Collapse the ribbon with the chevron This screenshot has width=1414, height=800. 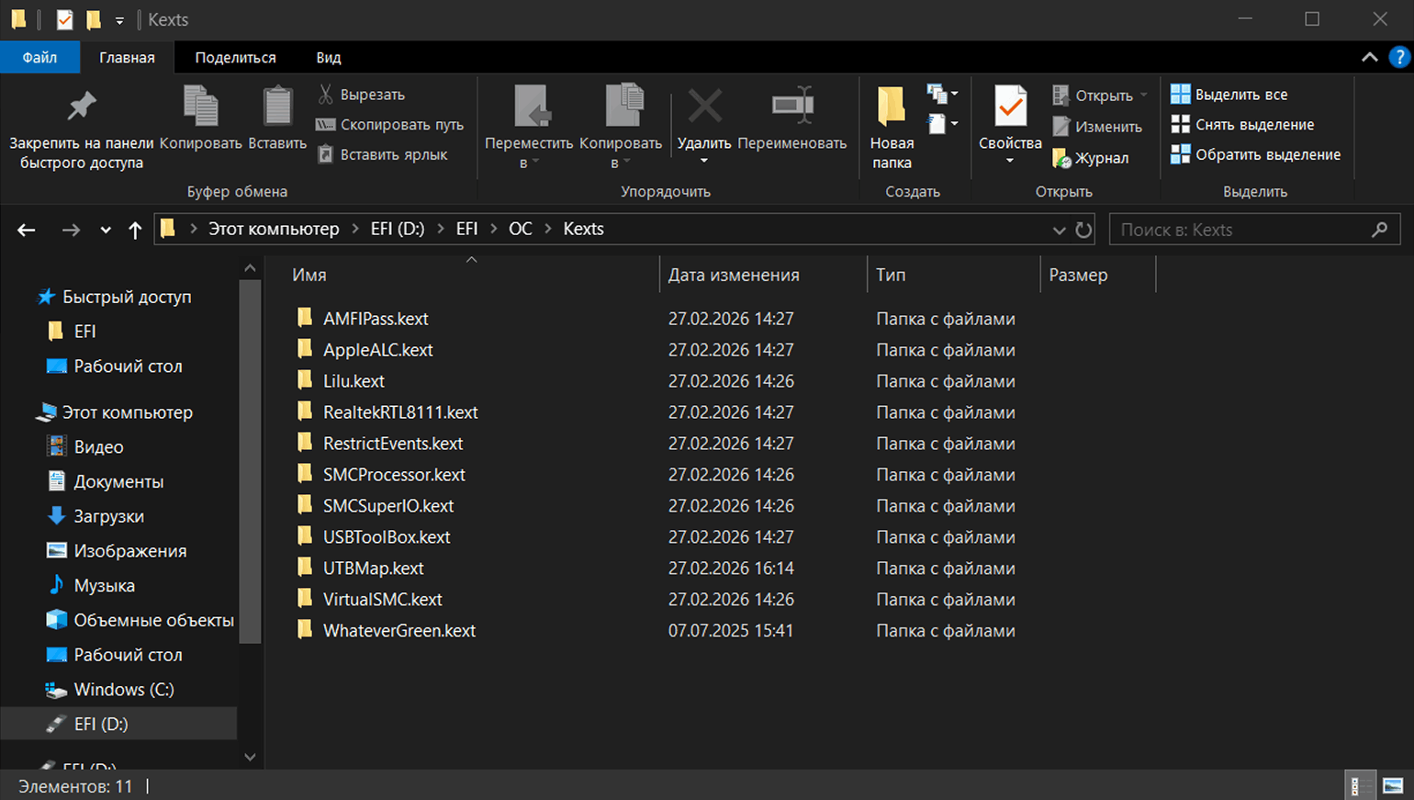click(x=1369, y=57)
